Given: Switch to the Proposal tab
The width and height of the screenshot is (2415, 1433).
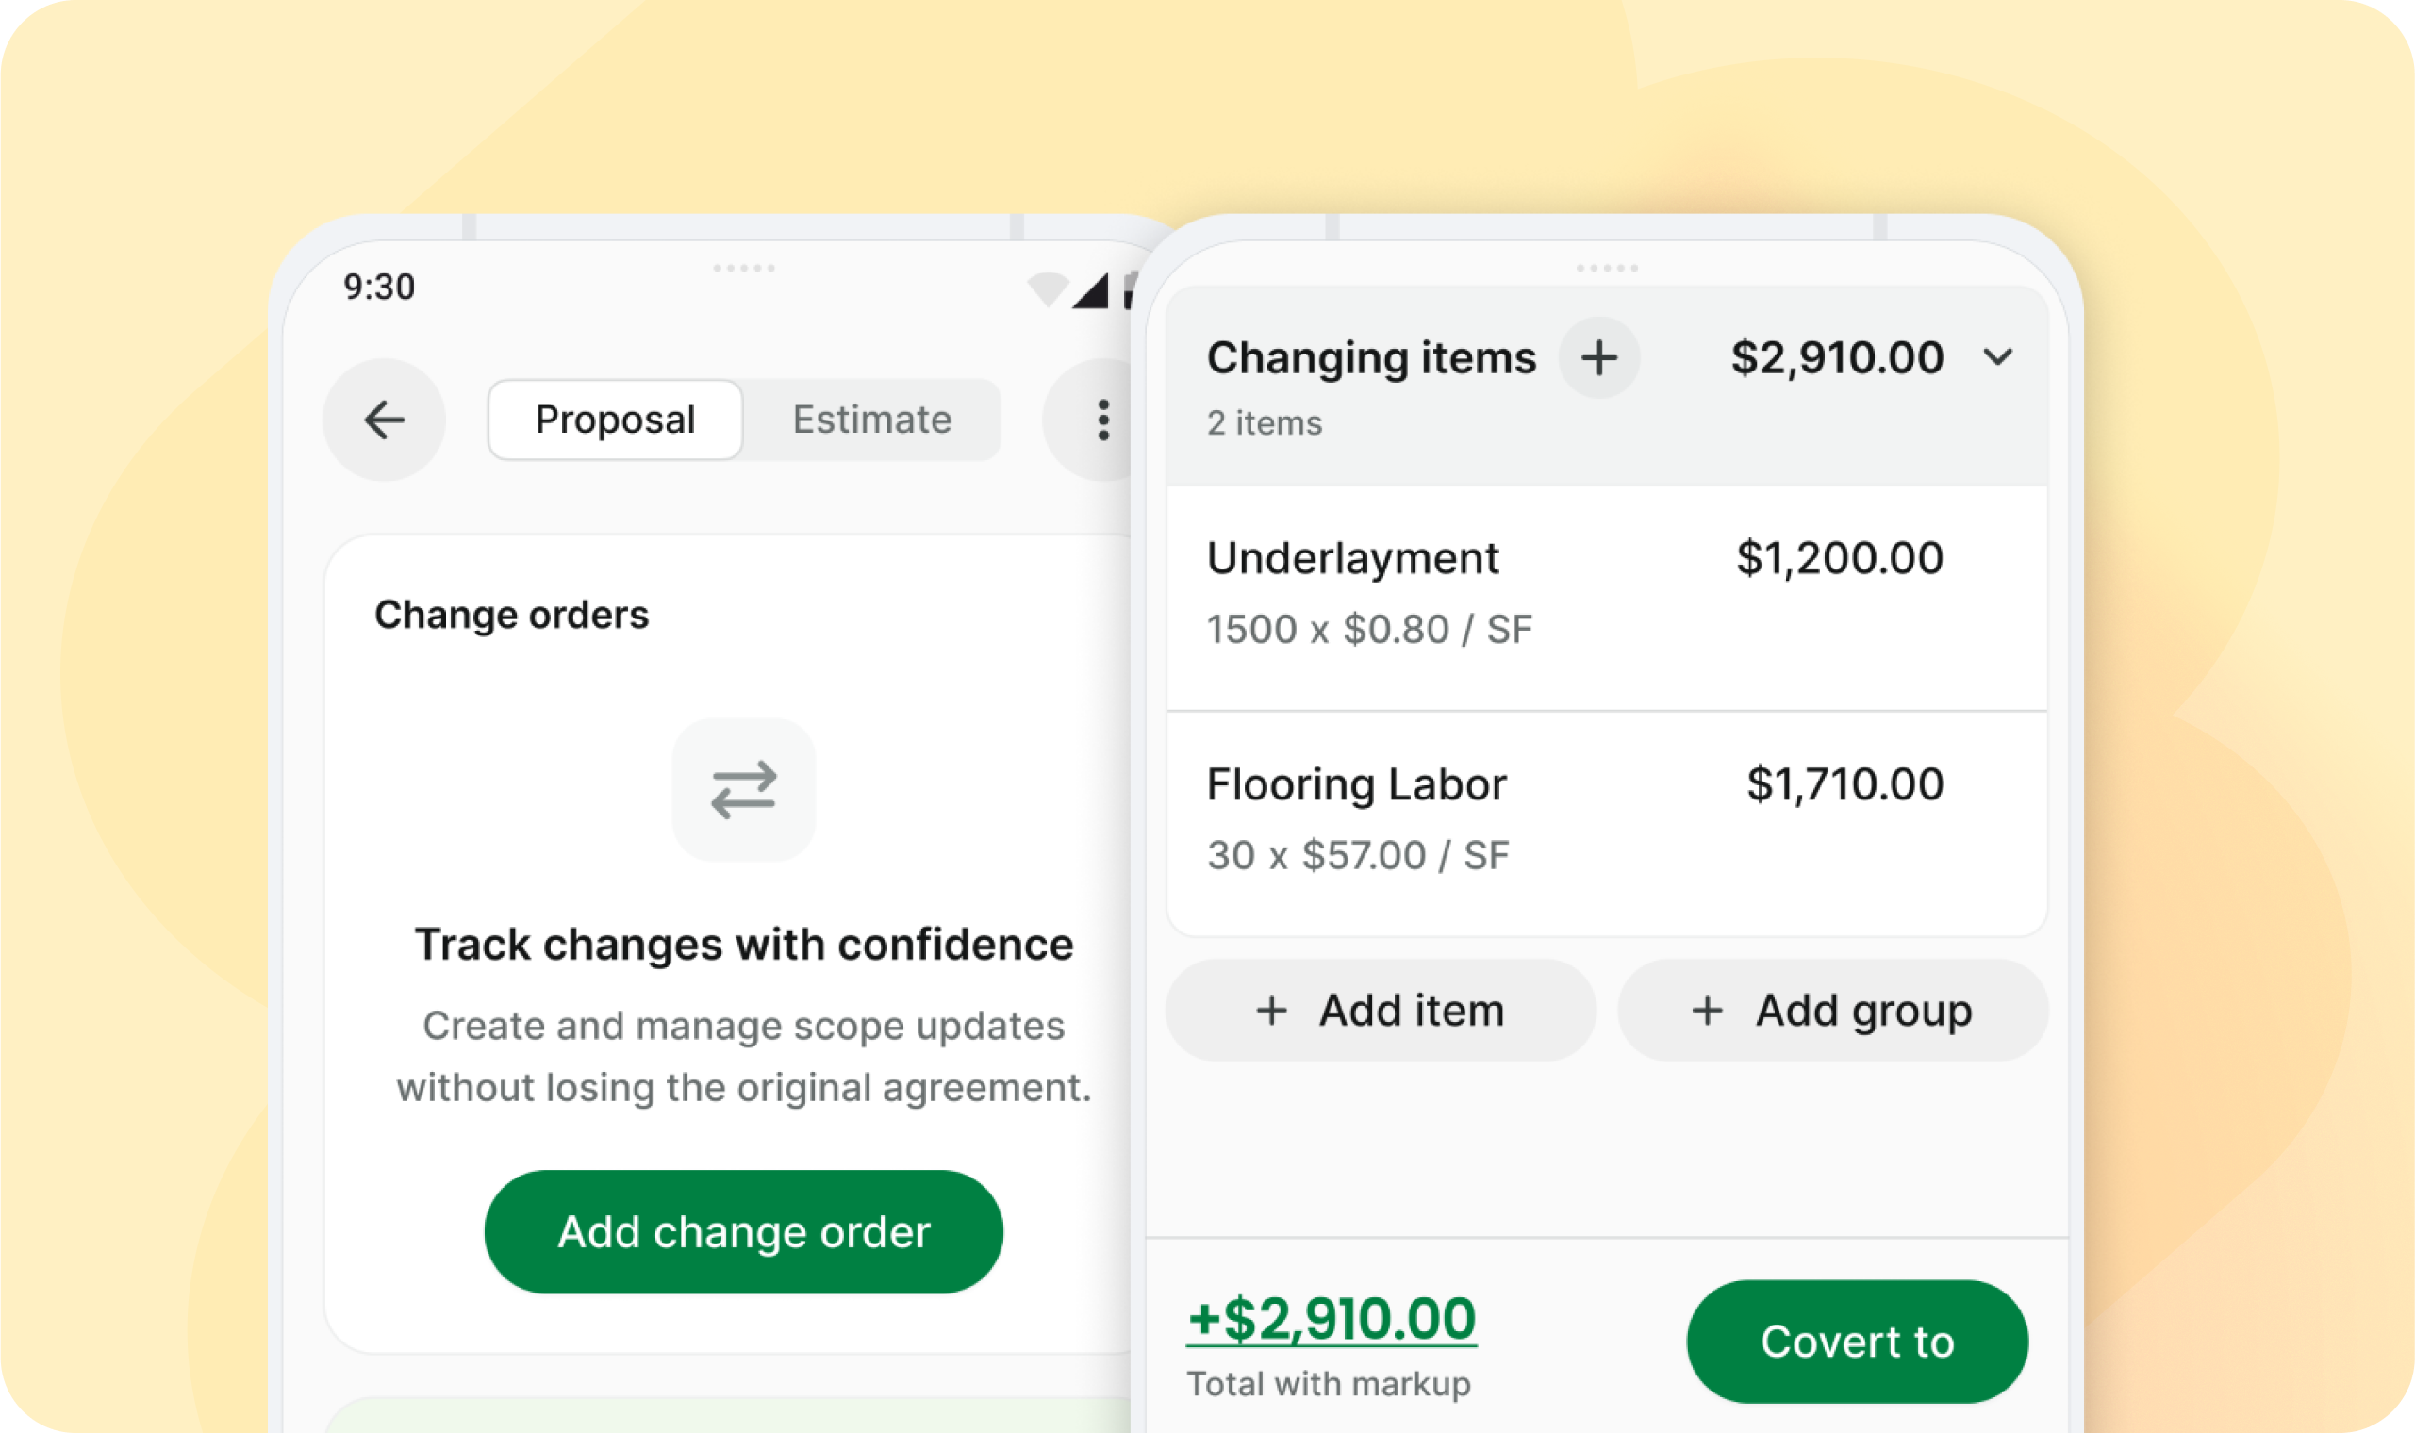Looking at the screenshot, I should (x=615, y=420).
